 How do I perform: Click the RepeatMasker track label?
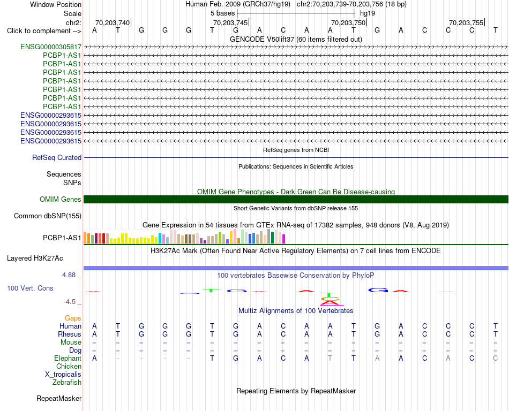pos(59,398)
